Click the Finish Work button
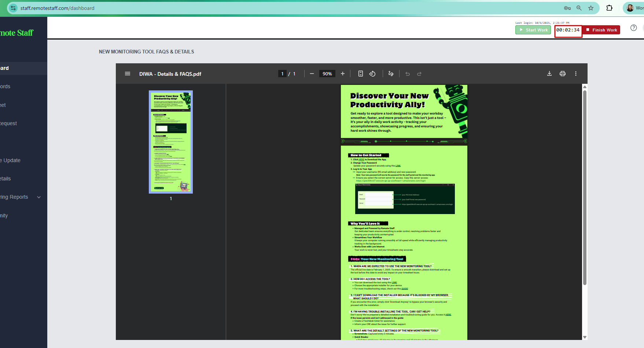 click(x=601, y=30)
